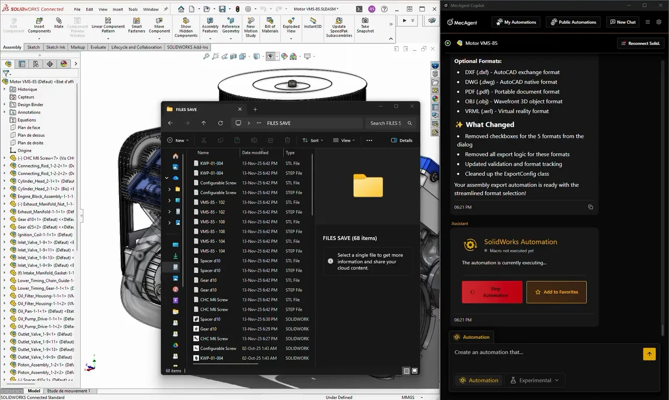Expand the Engine_Block_Assembly tree node
Screen dimensions: 669x400
[x=5, y=196]
